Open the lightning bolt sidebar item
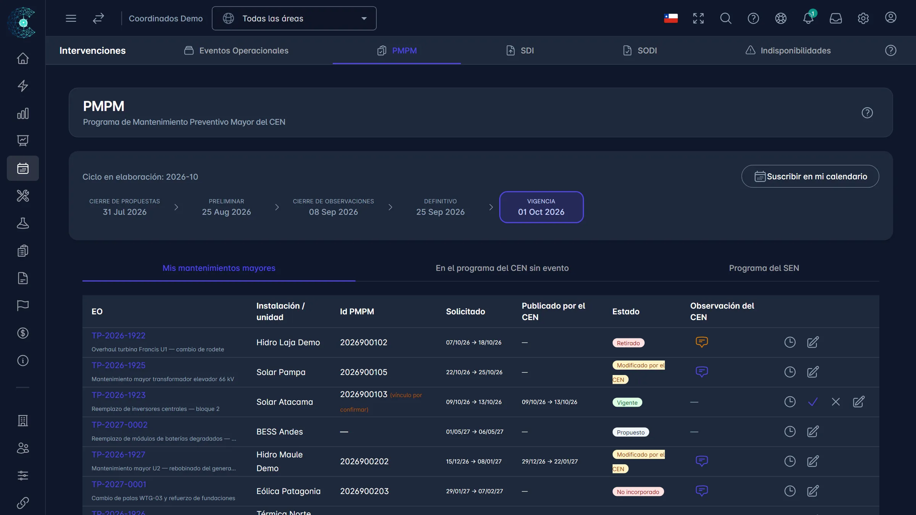Image resolution: width=916 pixels, height=515 pixels. (x=23, y=86)
